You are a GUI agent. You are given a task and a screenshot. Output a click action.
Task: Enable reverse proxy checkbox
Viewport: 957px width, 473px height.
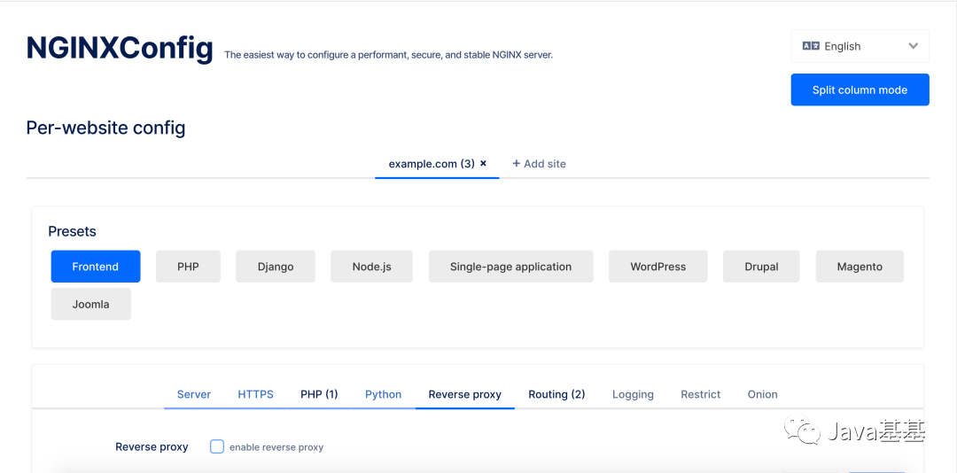(x=217, y=446)
